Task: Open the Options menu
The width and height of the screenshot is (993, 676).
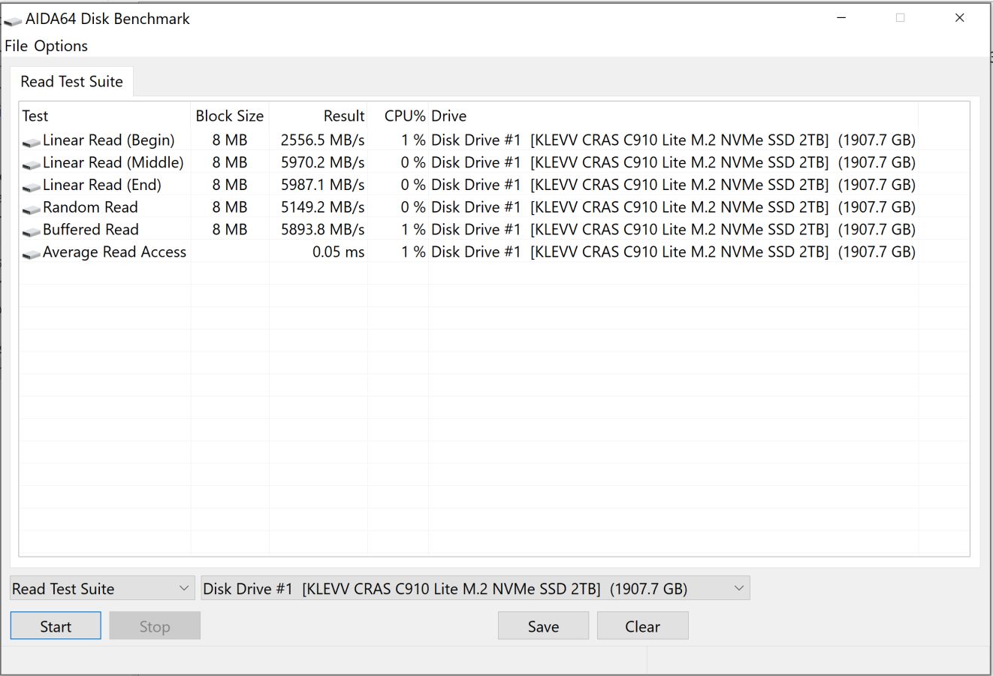Action: coord(61,46)
